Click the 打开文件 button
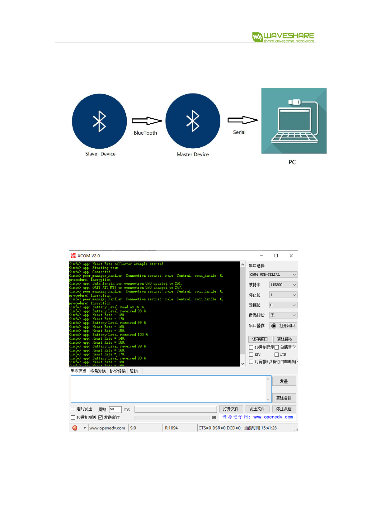 (231, 409)
